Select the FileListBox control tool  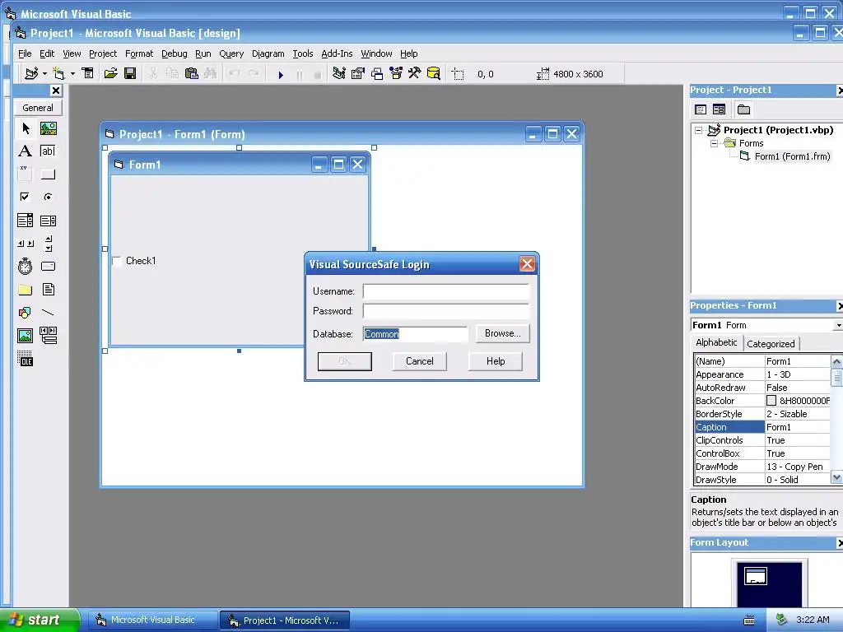click(49, 290)
